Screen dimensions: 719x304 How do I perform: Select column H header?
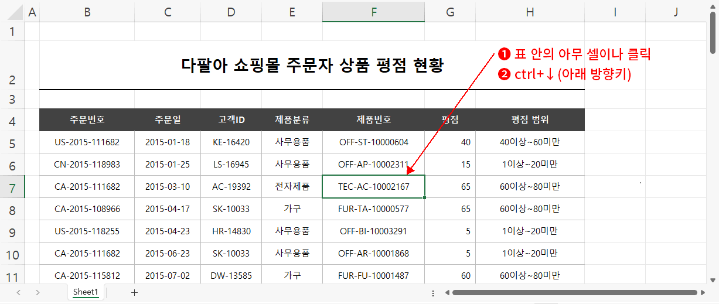point(530,12)
